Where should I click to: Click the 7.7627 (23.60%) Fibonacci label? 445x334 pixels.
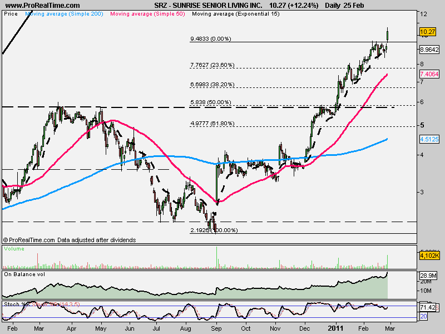212,65
